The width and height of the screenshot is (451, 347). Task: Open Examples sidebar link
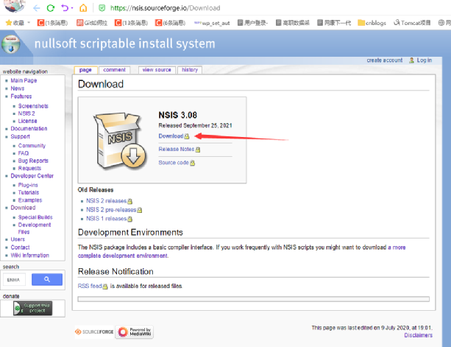[x=30, y=200]
